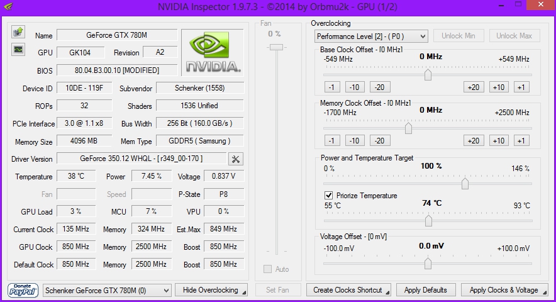Viewport: 556px width, 302px height.
Task: Click the Driver Version field
Action: tap(142, 159)
